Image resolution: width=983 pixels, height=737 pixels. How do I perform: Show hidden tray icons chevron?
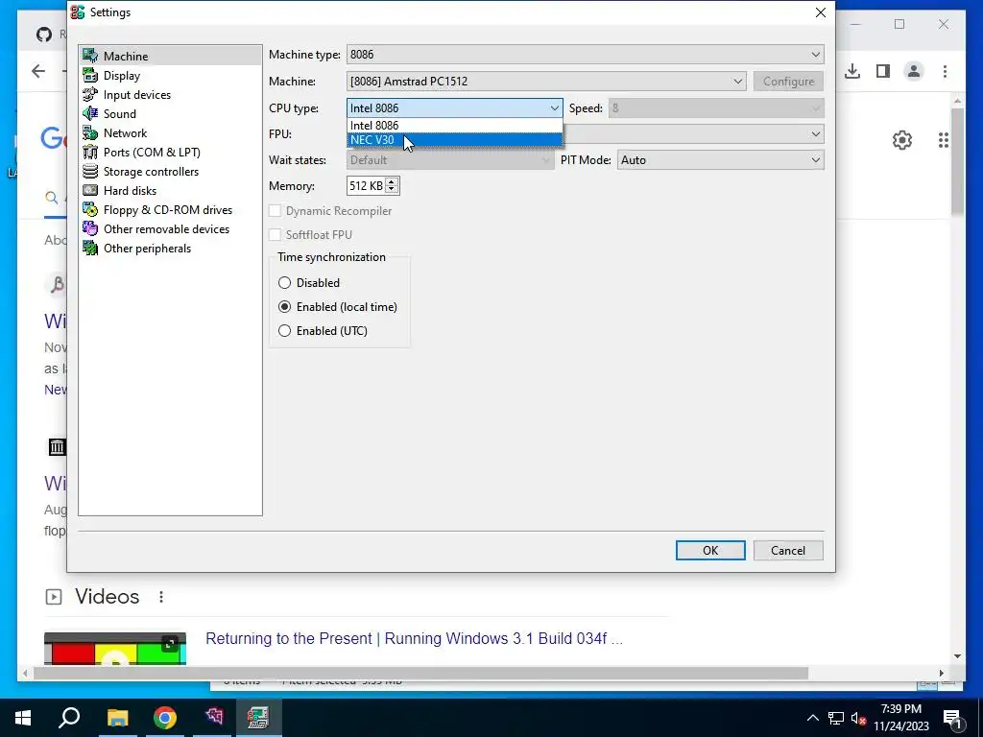point(812,718)
